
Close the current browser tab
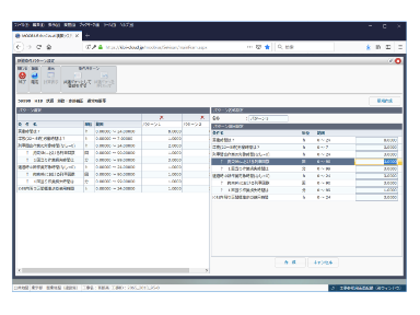coord(77,36)
